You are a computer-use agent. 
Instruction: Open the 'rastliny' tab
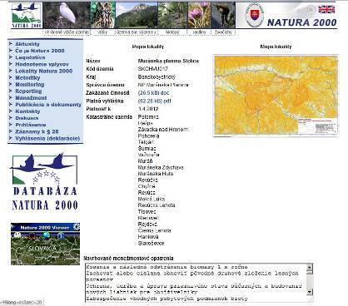(199, 32)
